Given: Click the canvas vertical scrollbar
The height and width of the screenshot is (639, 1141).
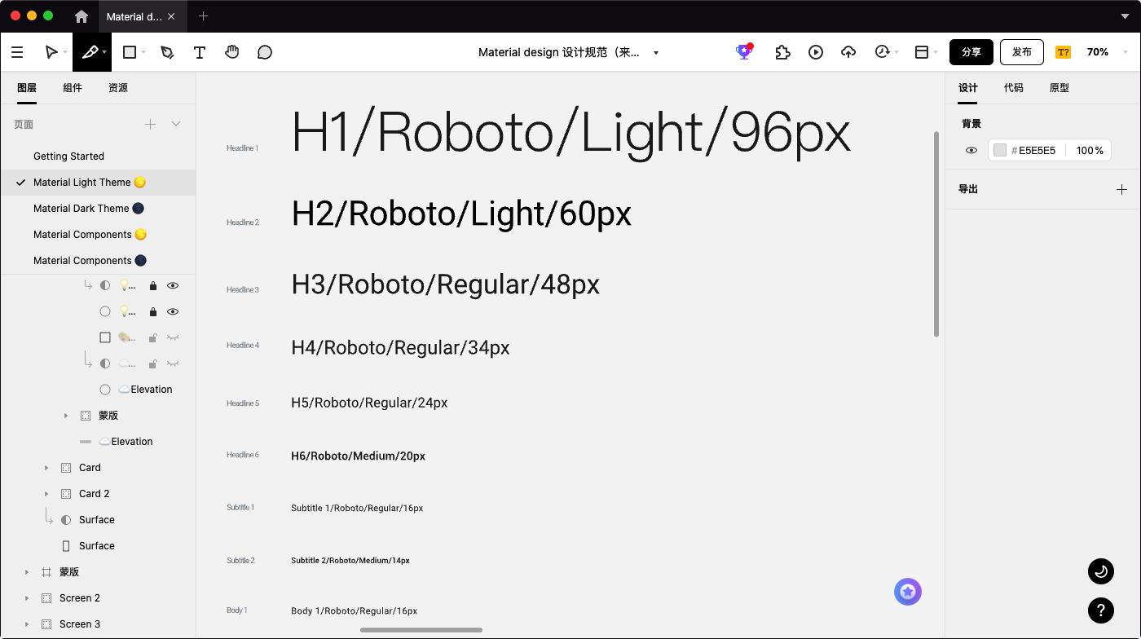Looking at the screenshot, I should point(936,234).
